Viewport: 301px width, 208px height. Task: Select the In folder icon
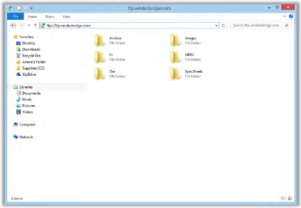click(x=99, y=57)
